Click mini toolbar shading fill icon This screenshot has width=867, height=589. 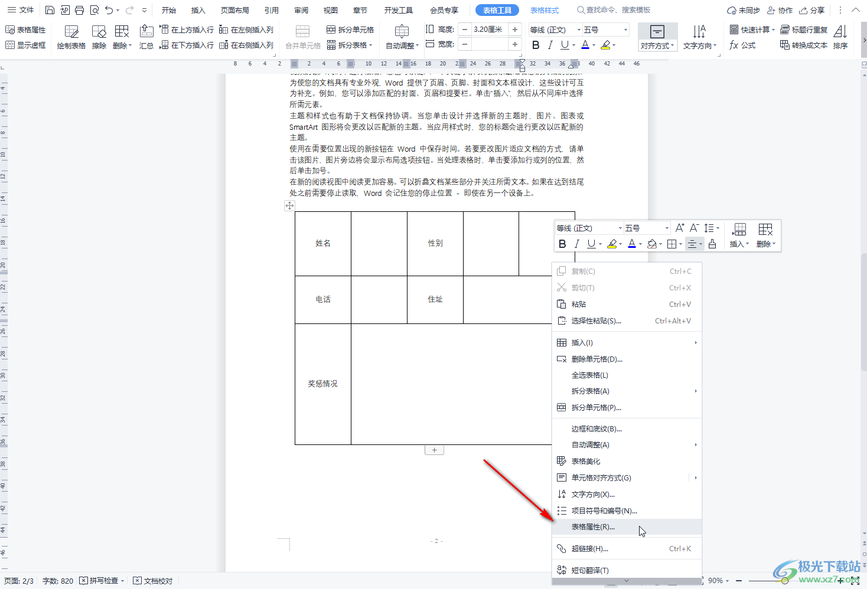pos(652,244)
